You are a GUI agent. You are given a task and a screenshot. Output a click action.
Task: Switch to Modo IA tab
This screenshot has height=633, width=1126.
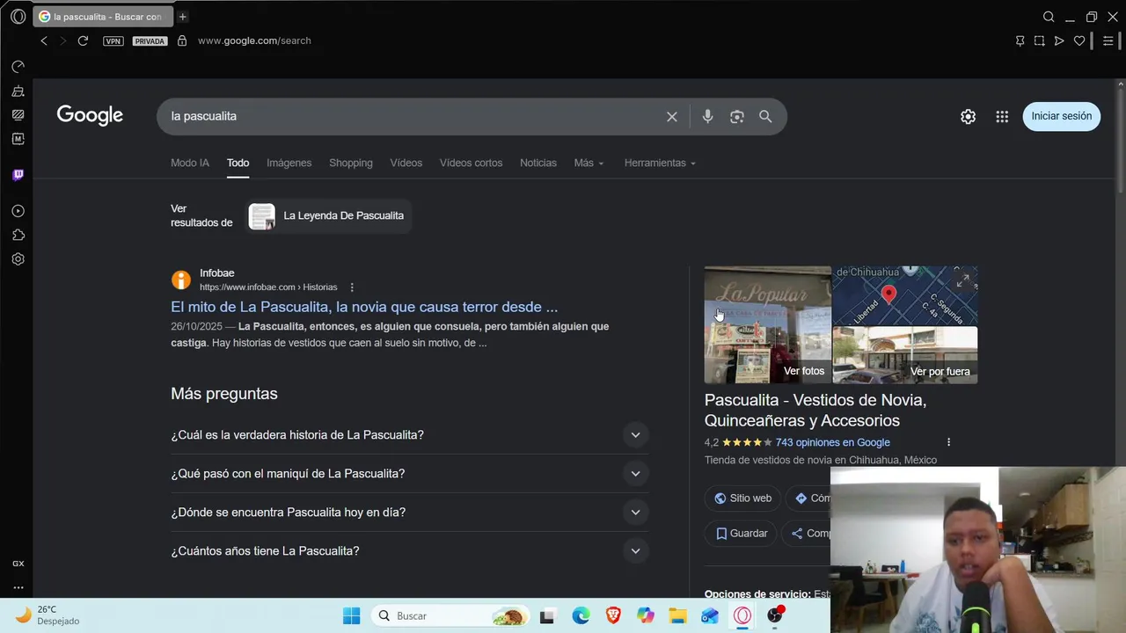pos(190,163)
